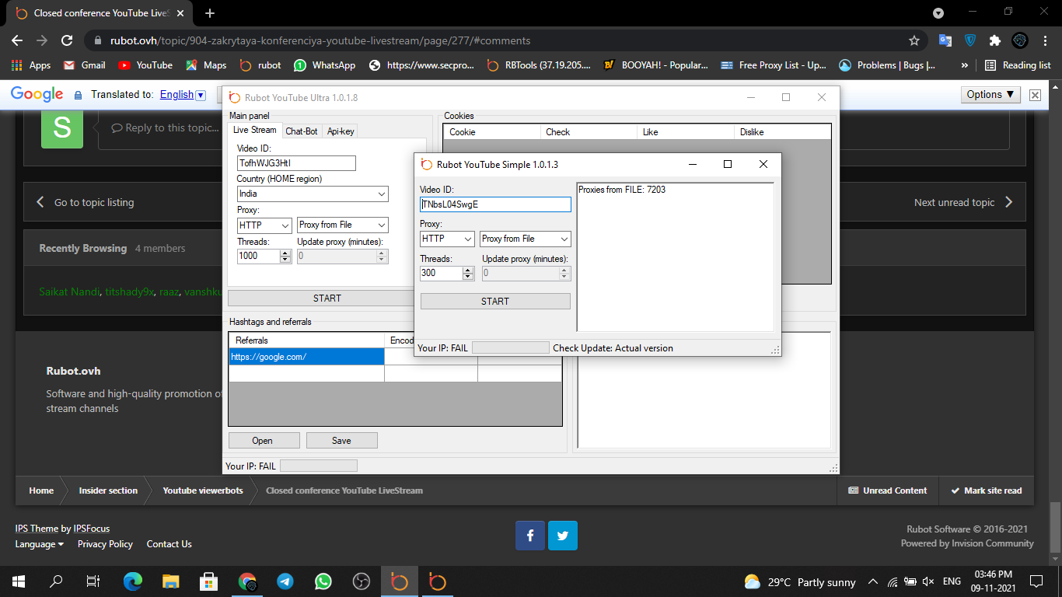Image resolution: width=1062 pixels, height=597 pixels.
Task: Bookmark this page with the star icon
Action: 914,40
